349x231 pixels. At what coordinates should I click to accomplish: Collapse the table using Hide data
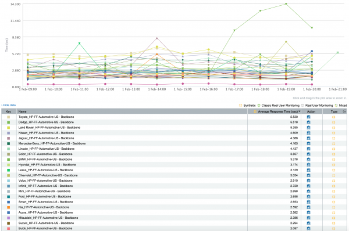[9, 105]
